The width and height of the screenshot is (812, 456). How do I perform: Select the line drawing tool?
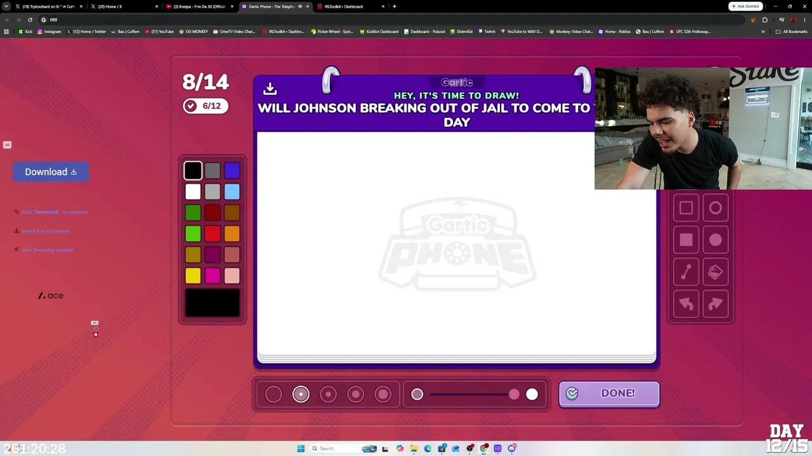pos(686,272)
